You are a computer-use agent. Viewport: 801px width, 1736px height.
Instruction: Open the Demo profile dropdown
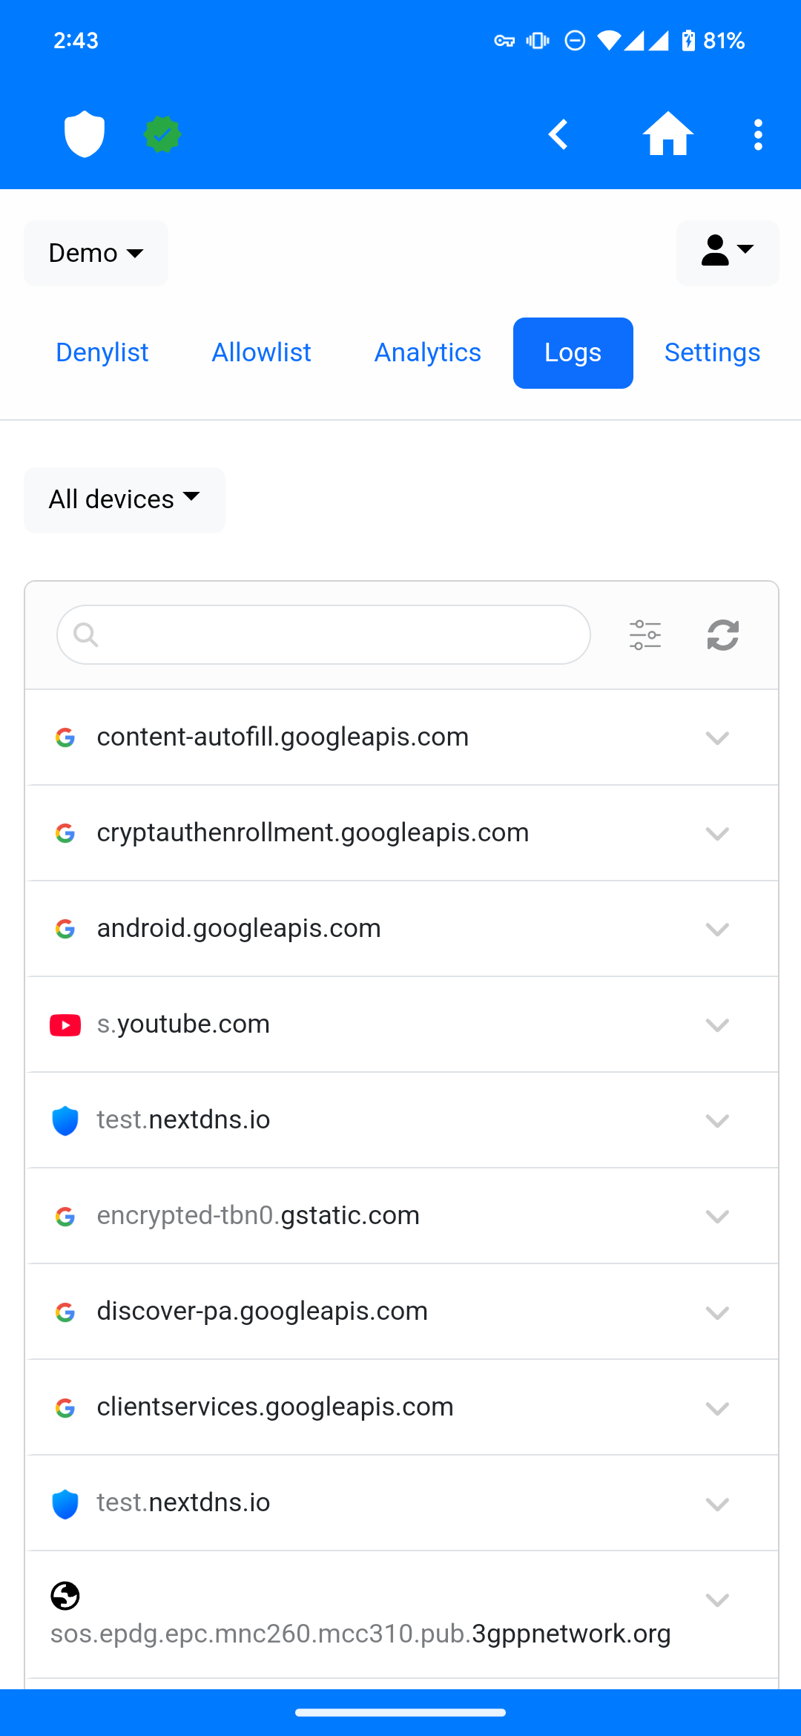point(96,253)
